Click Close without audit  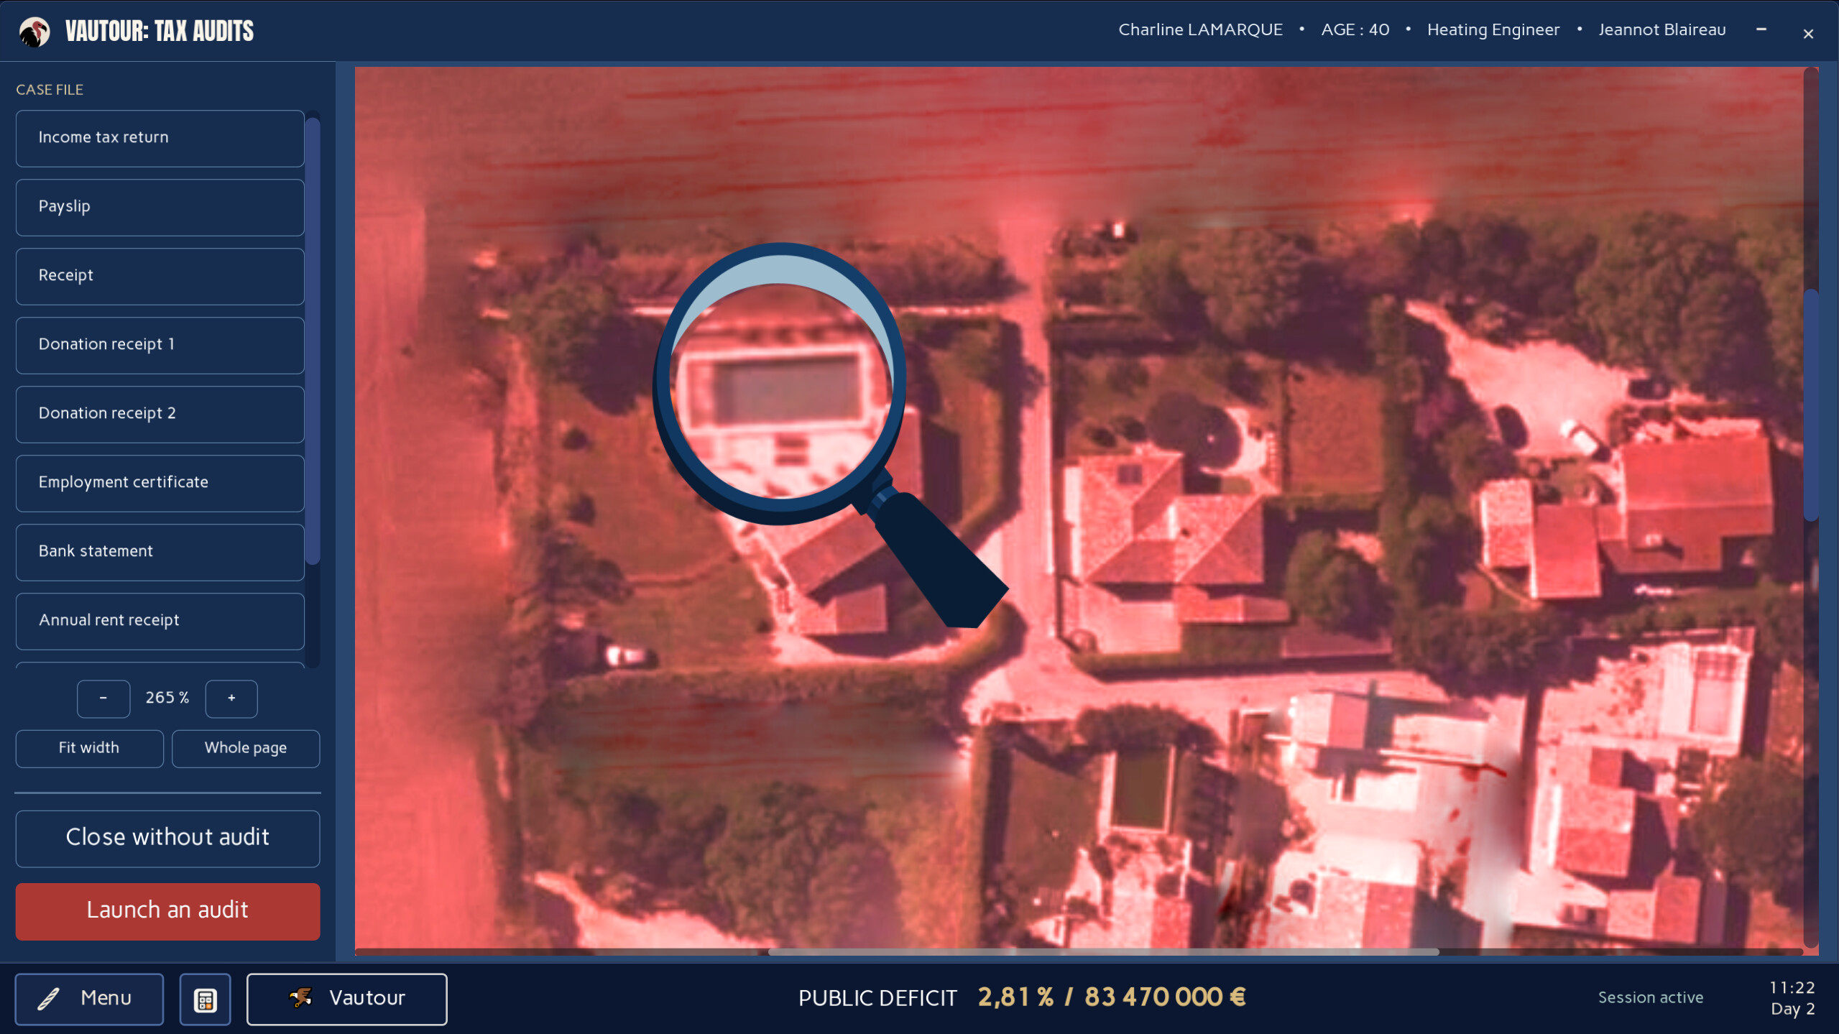tap(167, 838)
